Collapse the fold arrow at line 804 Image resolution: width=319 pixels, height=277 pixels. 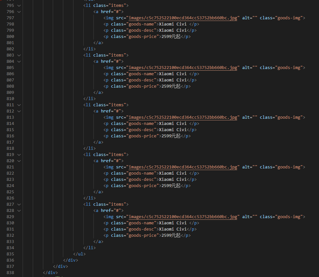coord(19,61)
